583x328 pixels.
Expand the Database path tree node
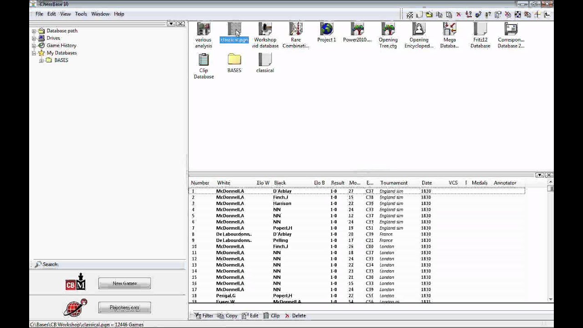34,31
